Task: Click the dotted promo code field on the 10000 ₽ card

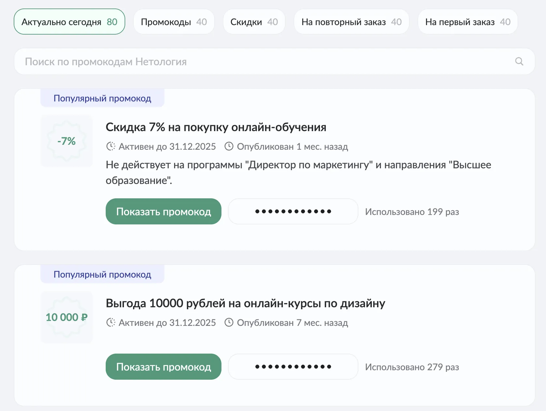Action: click(293, 367)
